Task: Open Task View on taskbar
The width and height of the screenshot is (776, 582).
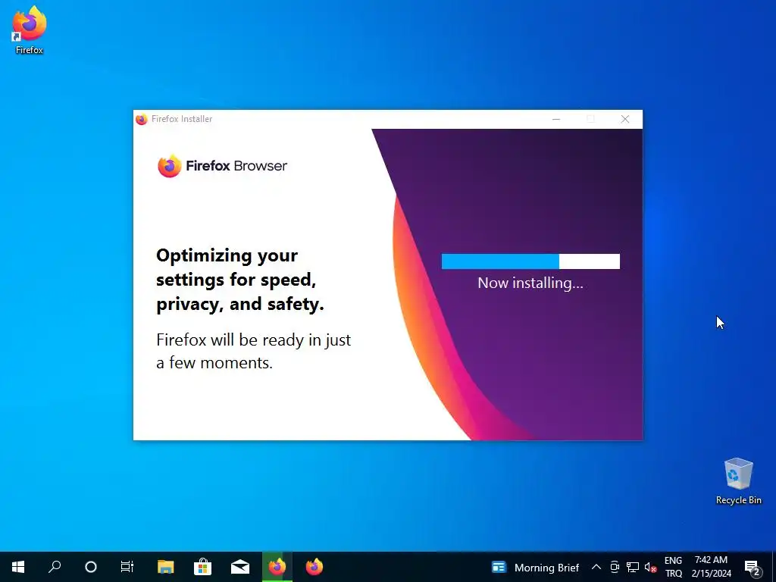Action: pyautogui.click(x=127, y=567)
